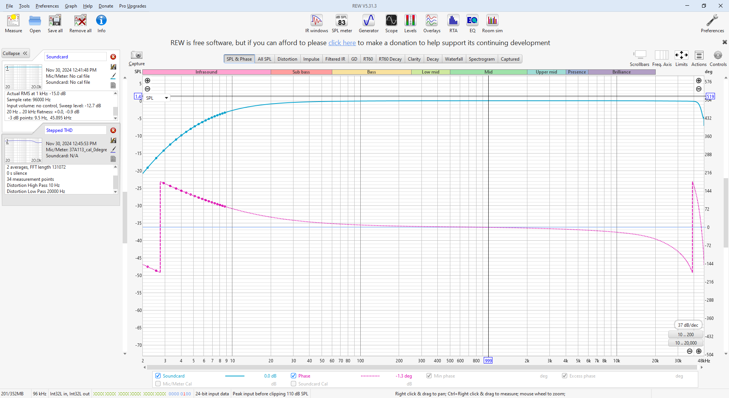Open the RTA tool
This screenshot has width=729, height=398.
click(x=453, y=24)
